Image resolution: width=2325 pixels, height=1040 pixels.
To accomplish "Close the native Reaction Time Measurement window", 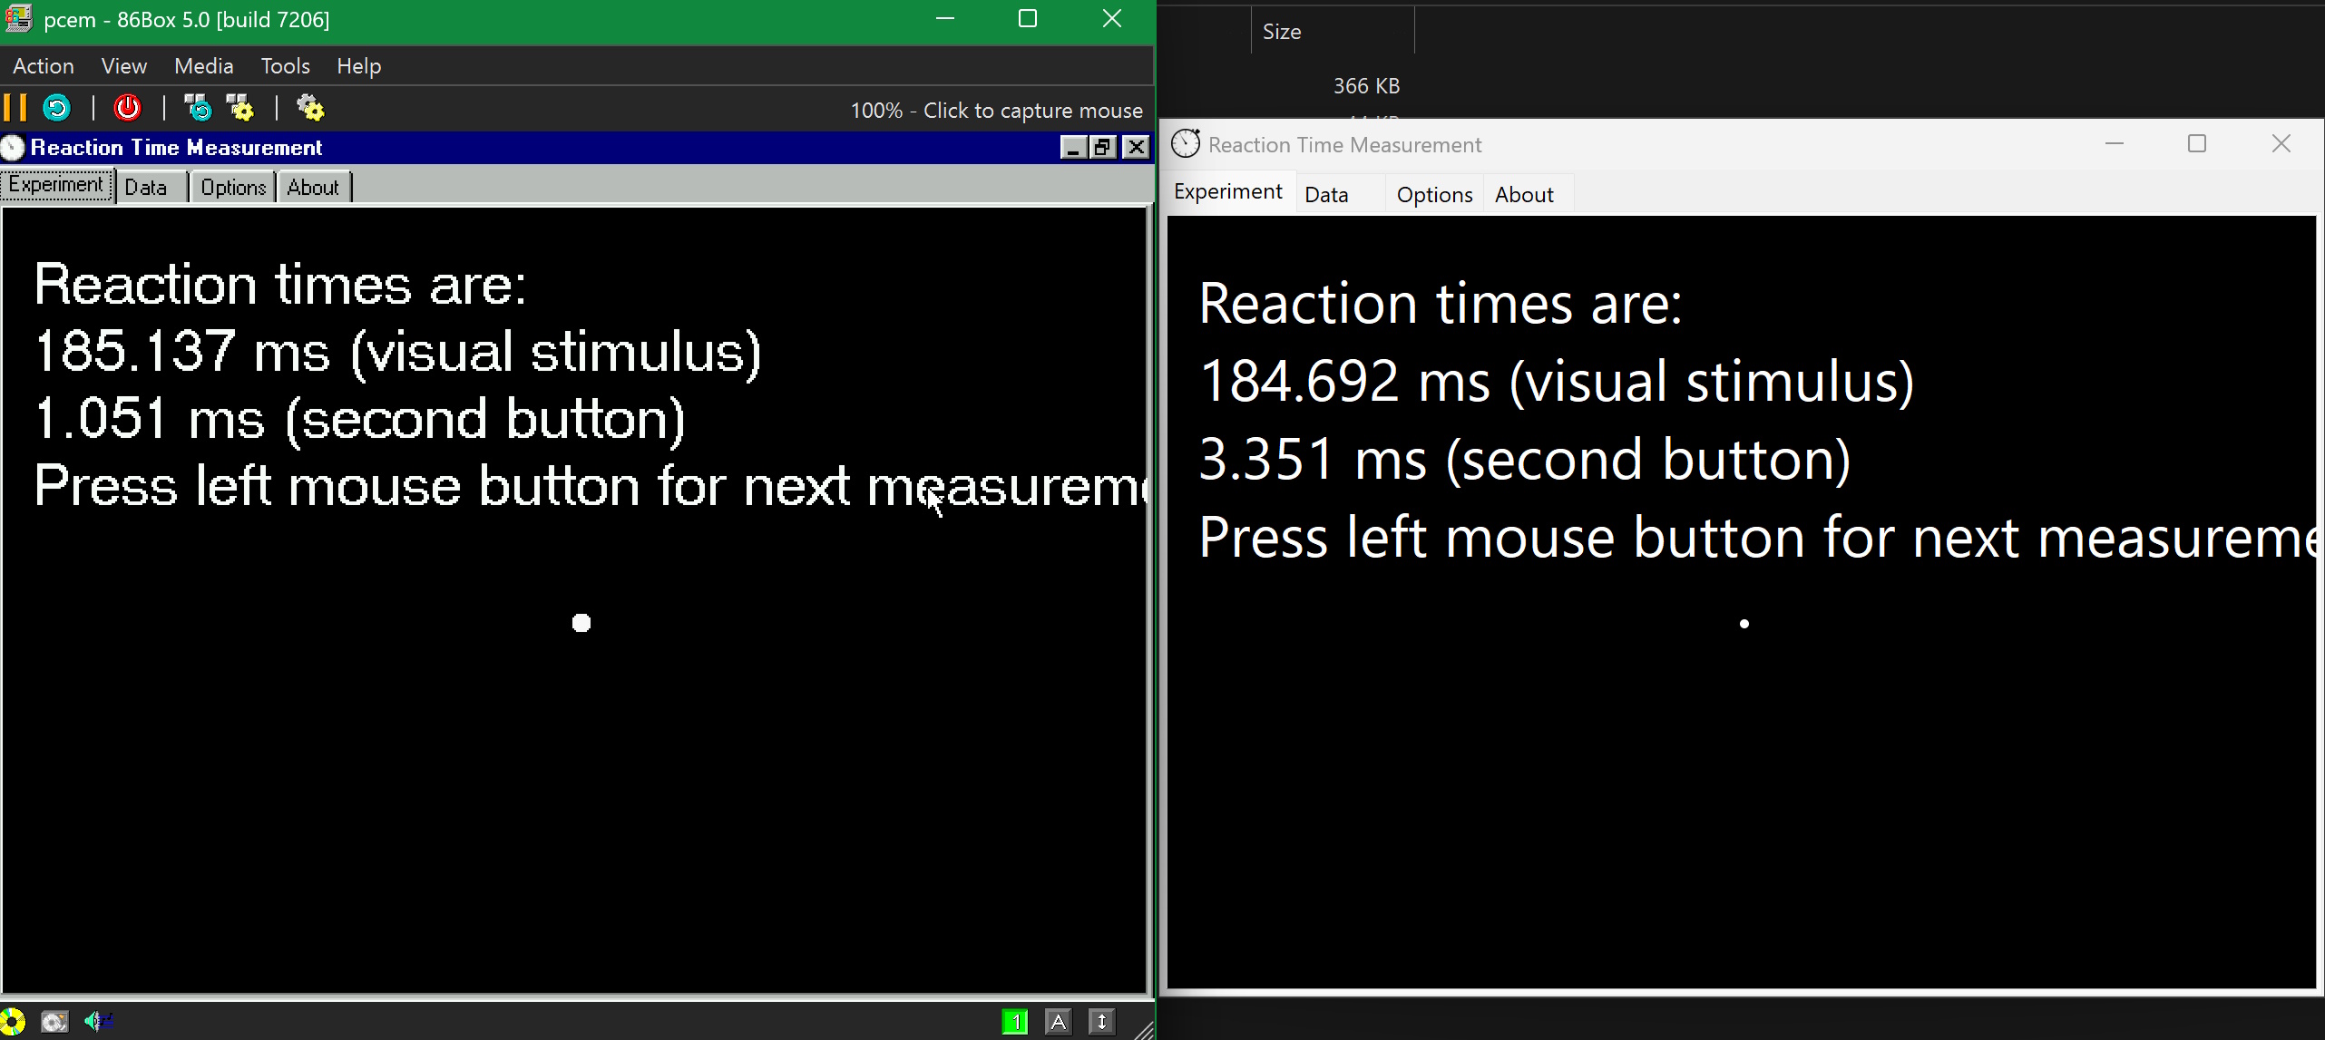I will 2281,143.
